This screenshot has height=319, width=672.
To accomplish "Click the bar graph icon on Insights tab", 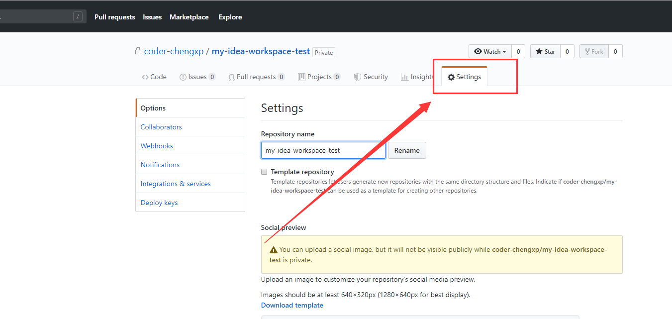I will pos(404,77).
